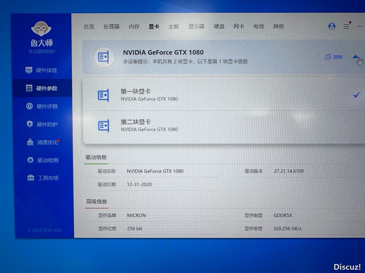Click the 显存带宽 label
Viewport: 365px width, 273px height.
tap(253, 229)
